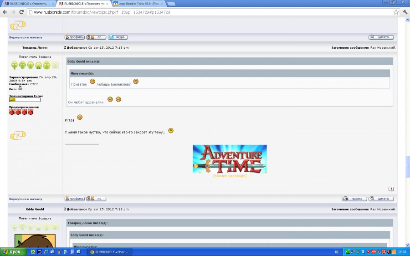410x256 pixels.
Task: Click профиль button in the правка row
Action: click(x=75, y=199)
